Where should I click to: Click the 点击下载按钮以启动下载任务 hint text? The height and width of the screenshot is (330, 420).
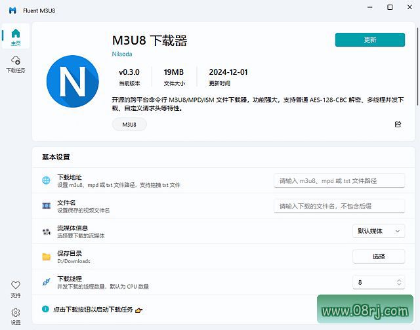(93, 310)
